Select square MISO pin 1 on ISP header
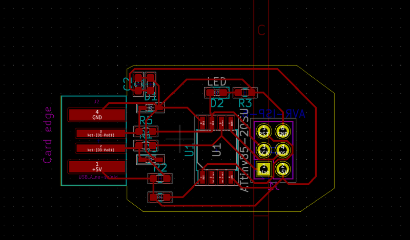 point(264,169)
